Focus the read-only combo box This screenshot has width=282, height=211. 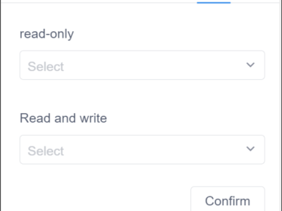(x=142, y=65)
